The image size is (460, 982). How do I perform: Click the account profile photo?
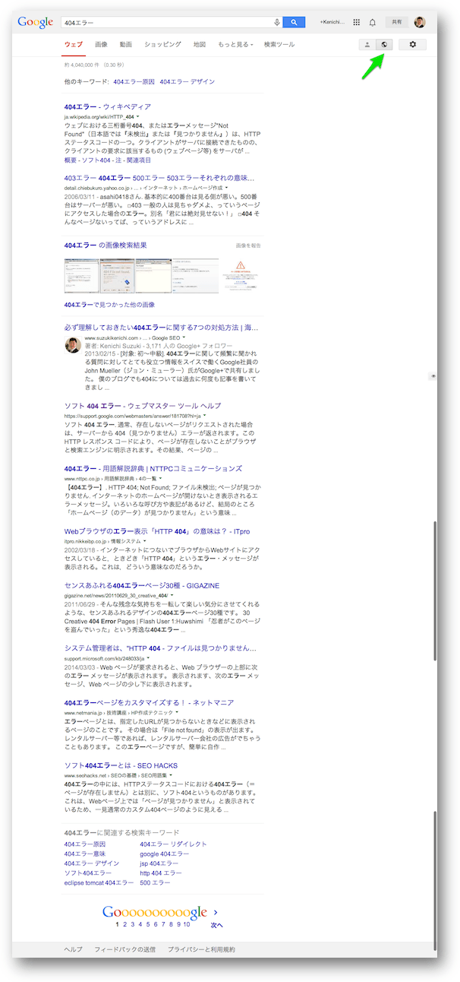click(420, 22)
